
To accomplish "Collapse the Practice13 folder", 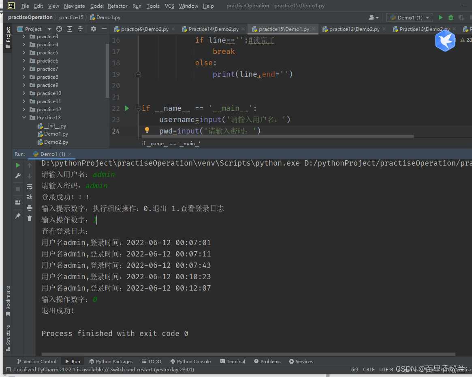I will (24, 118).
